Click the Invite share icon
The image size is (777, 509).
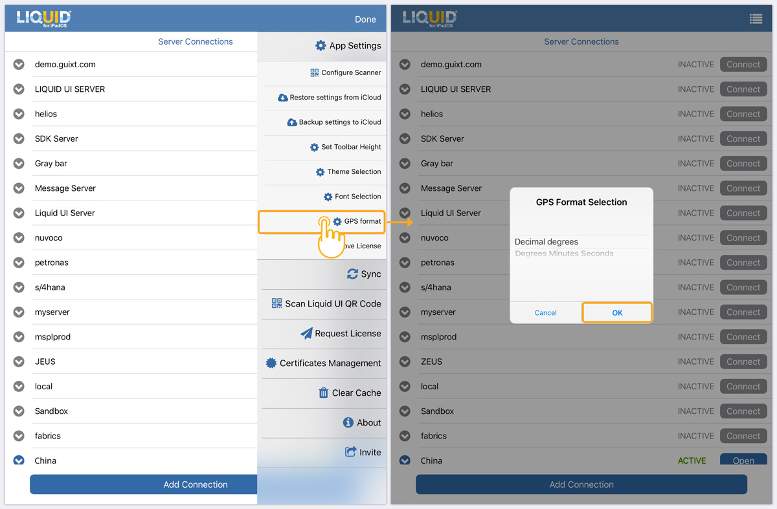[350, 452]
